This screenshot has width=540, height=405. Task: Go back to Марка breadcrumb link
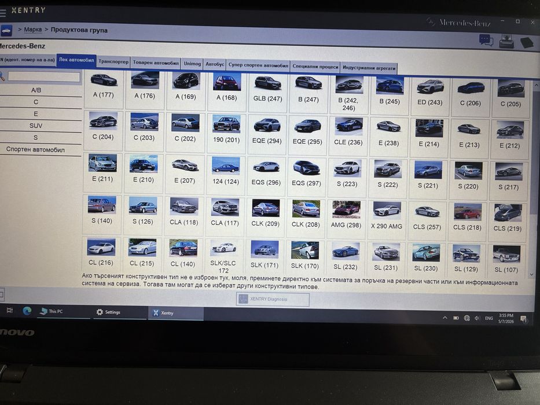coord(33,30)
